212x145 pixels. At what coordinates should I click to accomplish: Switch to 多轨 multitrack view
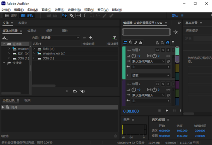tap(27, 16)
